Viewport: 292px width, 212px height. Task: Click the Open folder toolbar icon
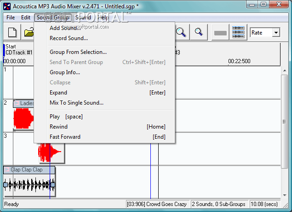29,32
